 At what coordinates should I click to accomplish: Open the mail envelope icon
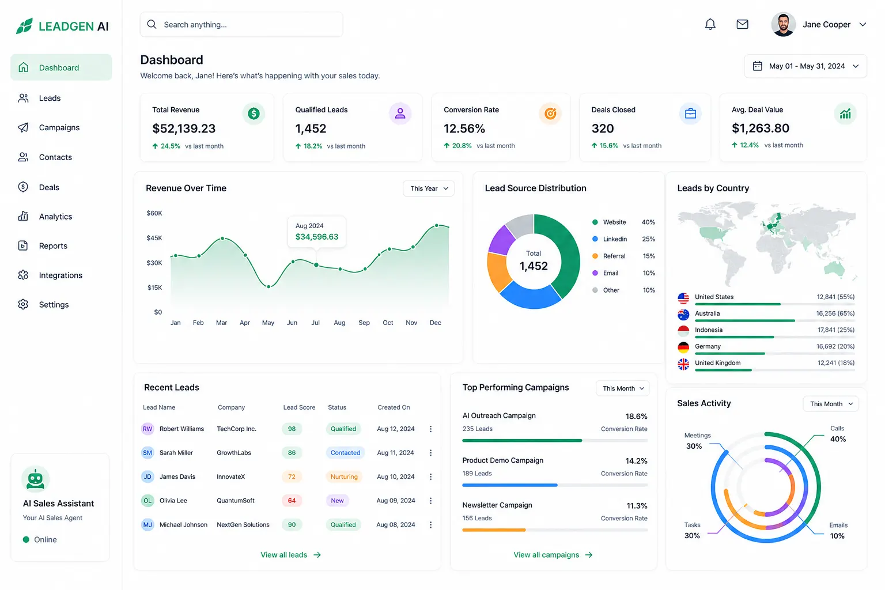point(743,24)
